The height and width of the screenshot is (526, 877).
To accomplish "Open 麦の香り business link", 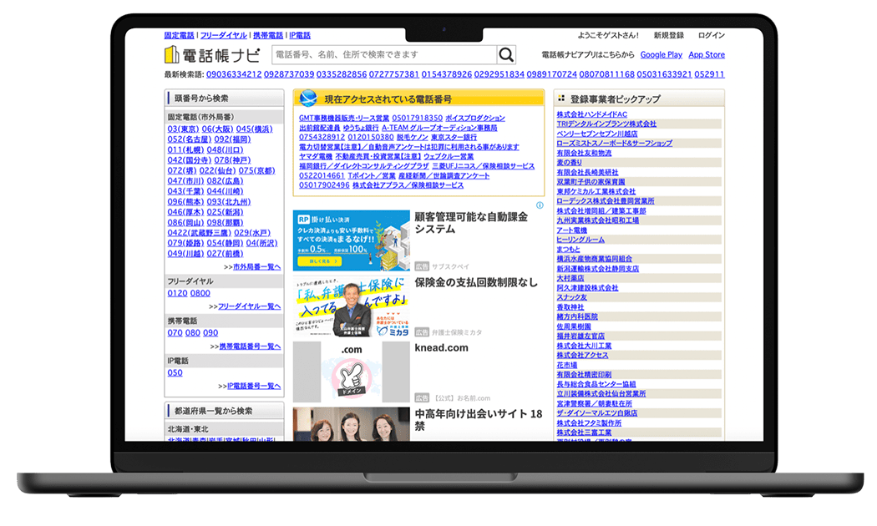I will click(569, 163).
